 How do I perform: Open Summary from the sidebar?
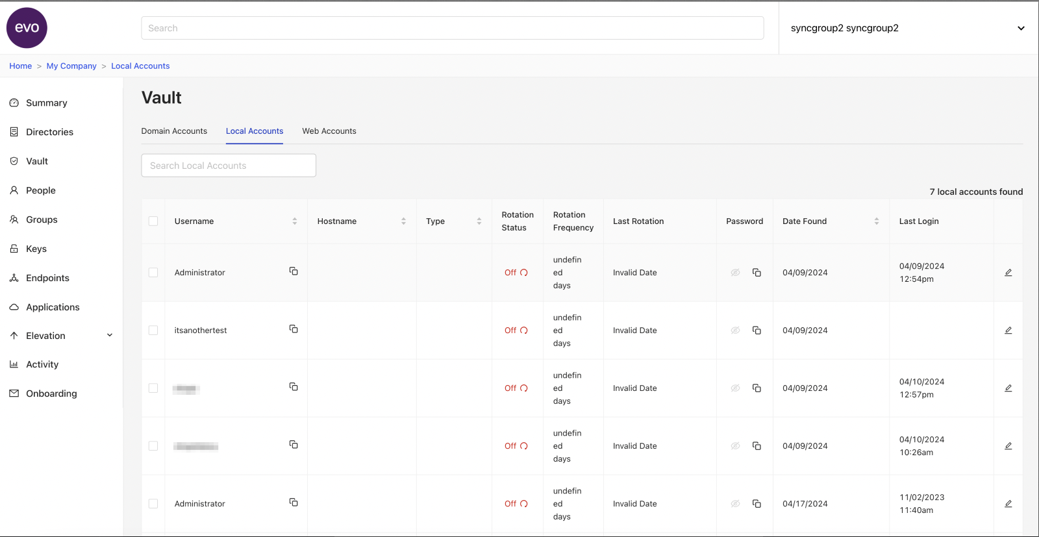(x=47, y=103)
